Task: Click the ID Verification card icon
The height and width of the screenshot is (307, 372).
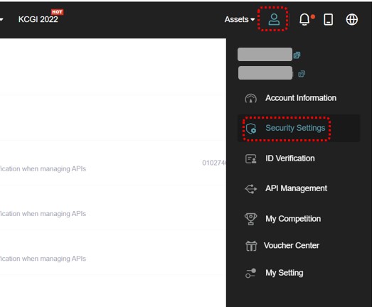Action: tap(251, 158)
